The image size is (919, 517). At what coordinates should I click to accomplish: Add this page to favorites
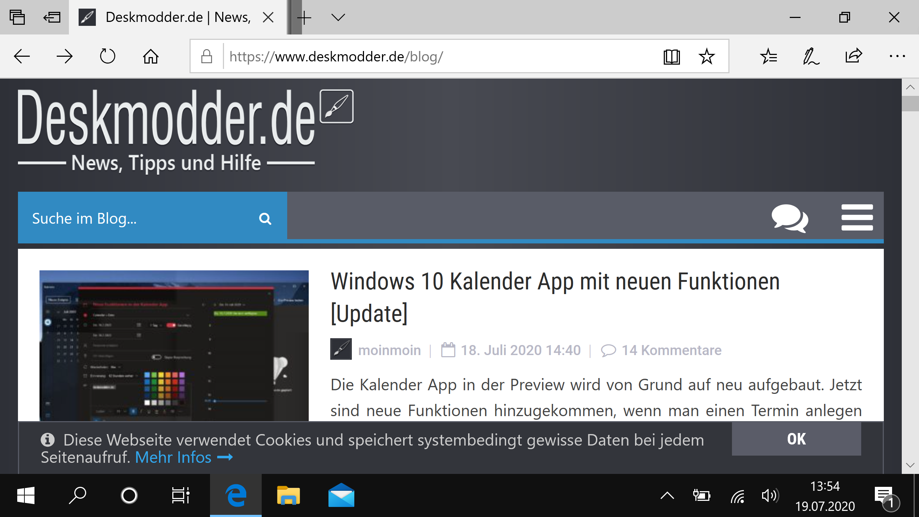point(707,56)
